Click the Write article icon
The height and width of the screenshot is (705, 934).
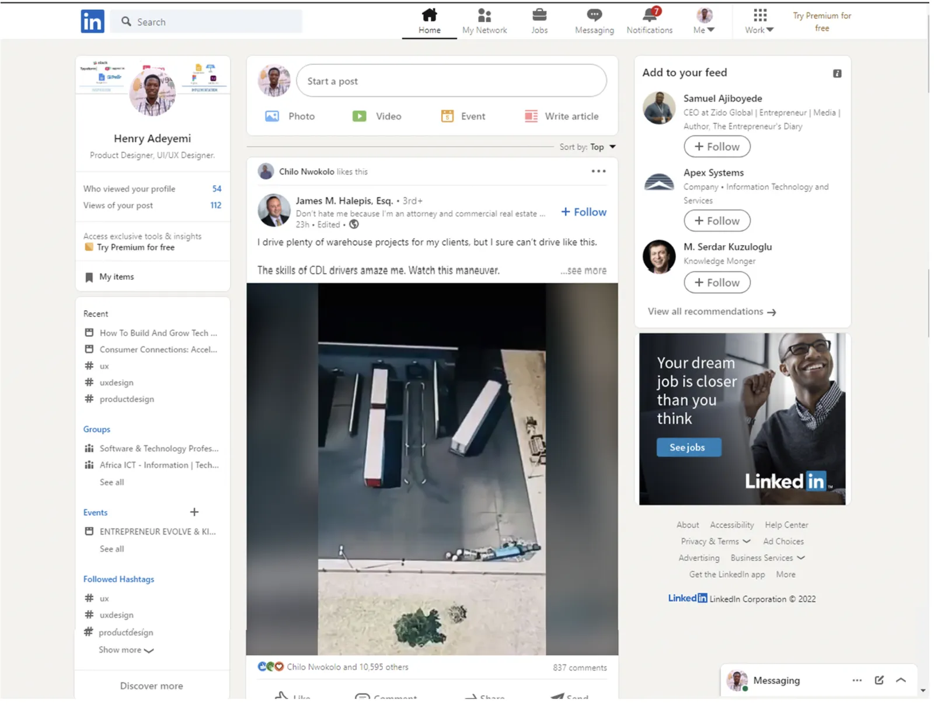(531, 116)
